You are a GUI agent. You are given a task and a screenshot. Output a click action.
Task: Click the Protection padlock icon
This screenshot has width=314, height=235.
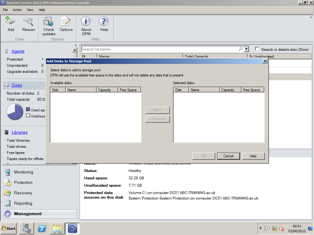click(x=8, y=182)
